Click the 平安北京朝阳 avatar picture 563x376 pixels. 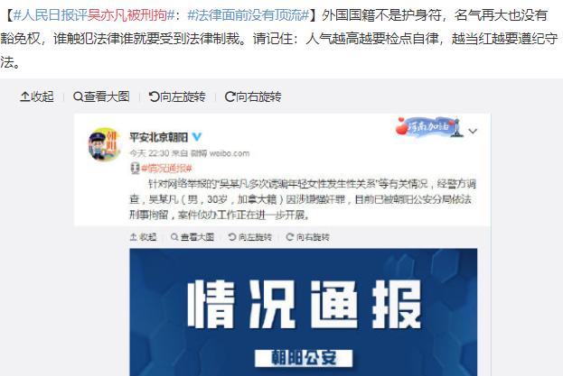(x=105, y=144)
